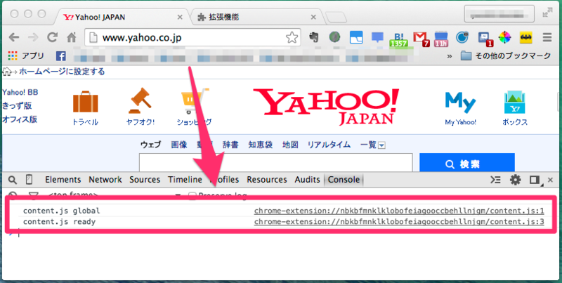Go back with the browser back arrow
This screenshot has height=283, width=562.
pos(14,37)
